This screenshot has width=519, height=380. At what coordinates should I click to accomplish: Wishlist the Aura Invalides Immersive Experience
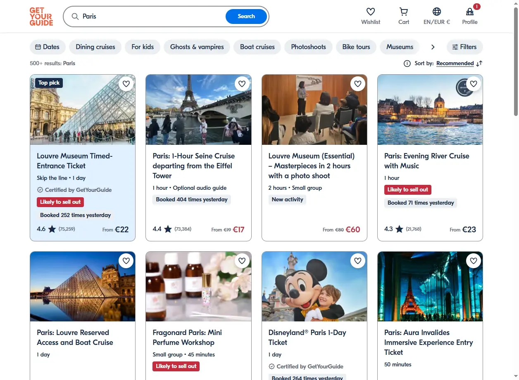[x=474, y=261]
